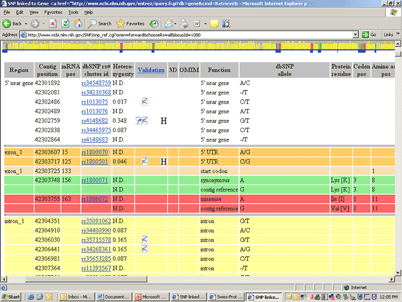Click the Discuss notes icon
Image resolution: width=402 pixels, height=302 pixels.
214,24
